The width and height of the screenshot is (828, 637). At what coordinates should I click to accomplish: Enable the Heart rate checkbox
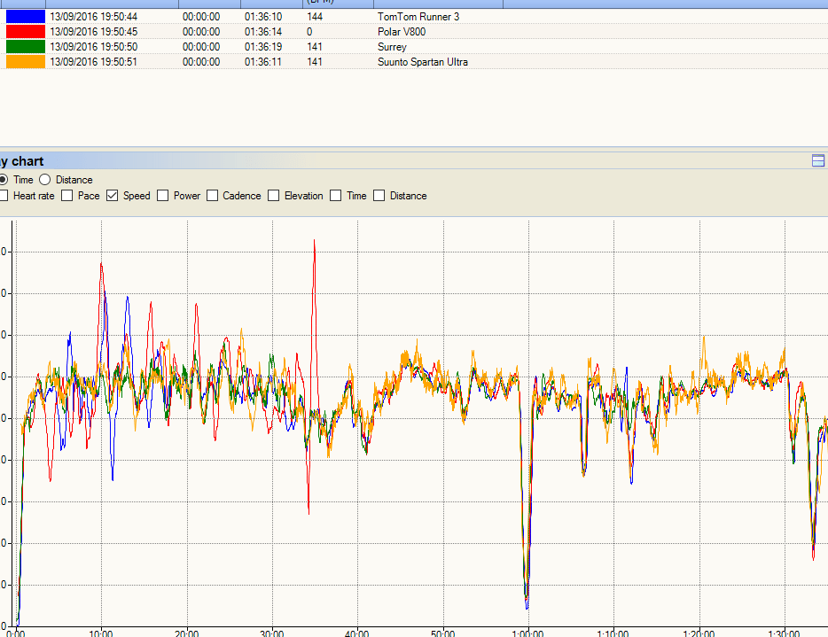click(x=4, y=196)
